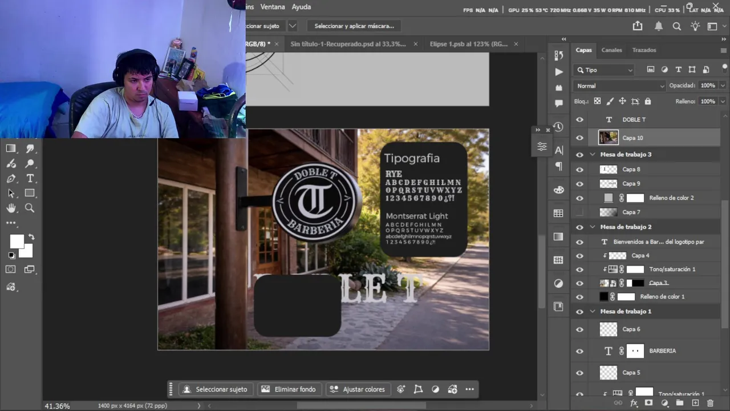
Task: Open the Opacidad slider dropdown arrow
Action: tap(723, 86)
